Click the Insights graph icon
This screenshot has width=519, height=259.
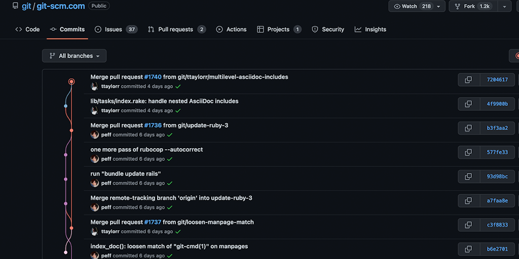(x=358, y=29)
